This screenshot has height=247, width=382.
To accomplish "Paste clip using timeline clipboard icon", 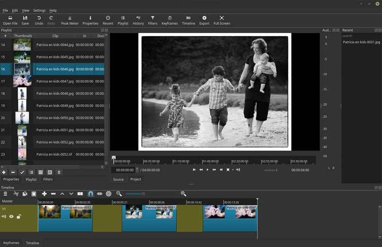I will (34, 194).
